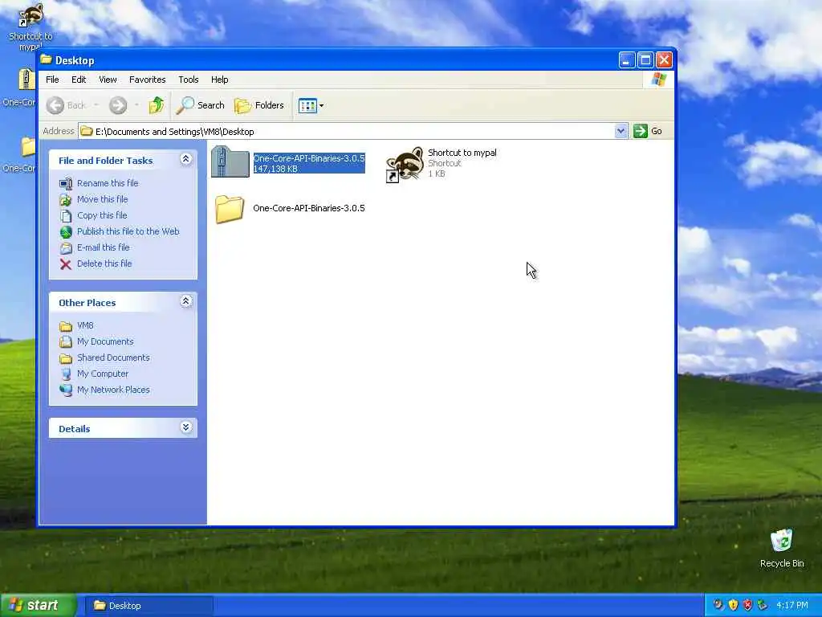
Task: Click Copy this file link
Action: (102, 215)
